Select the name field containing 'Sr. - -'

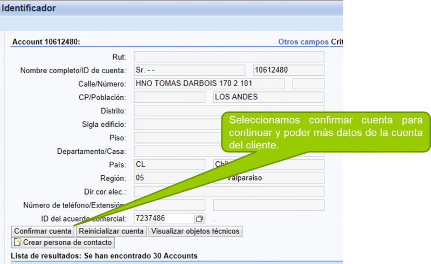pyautogui.click(x=190, y=70)
